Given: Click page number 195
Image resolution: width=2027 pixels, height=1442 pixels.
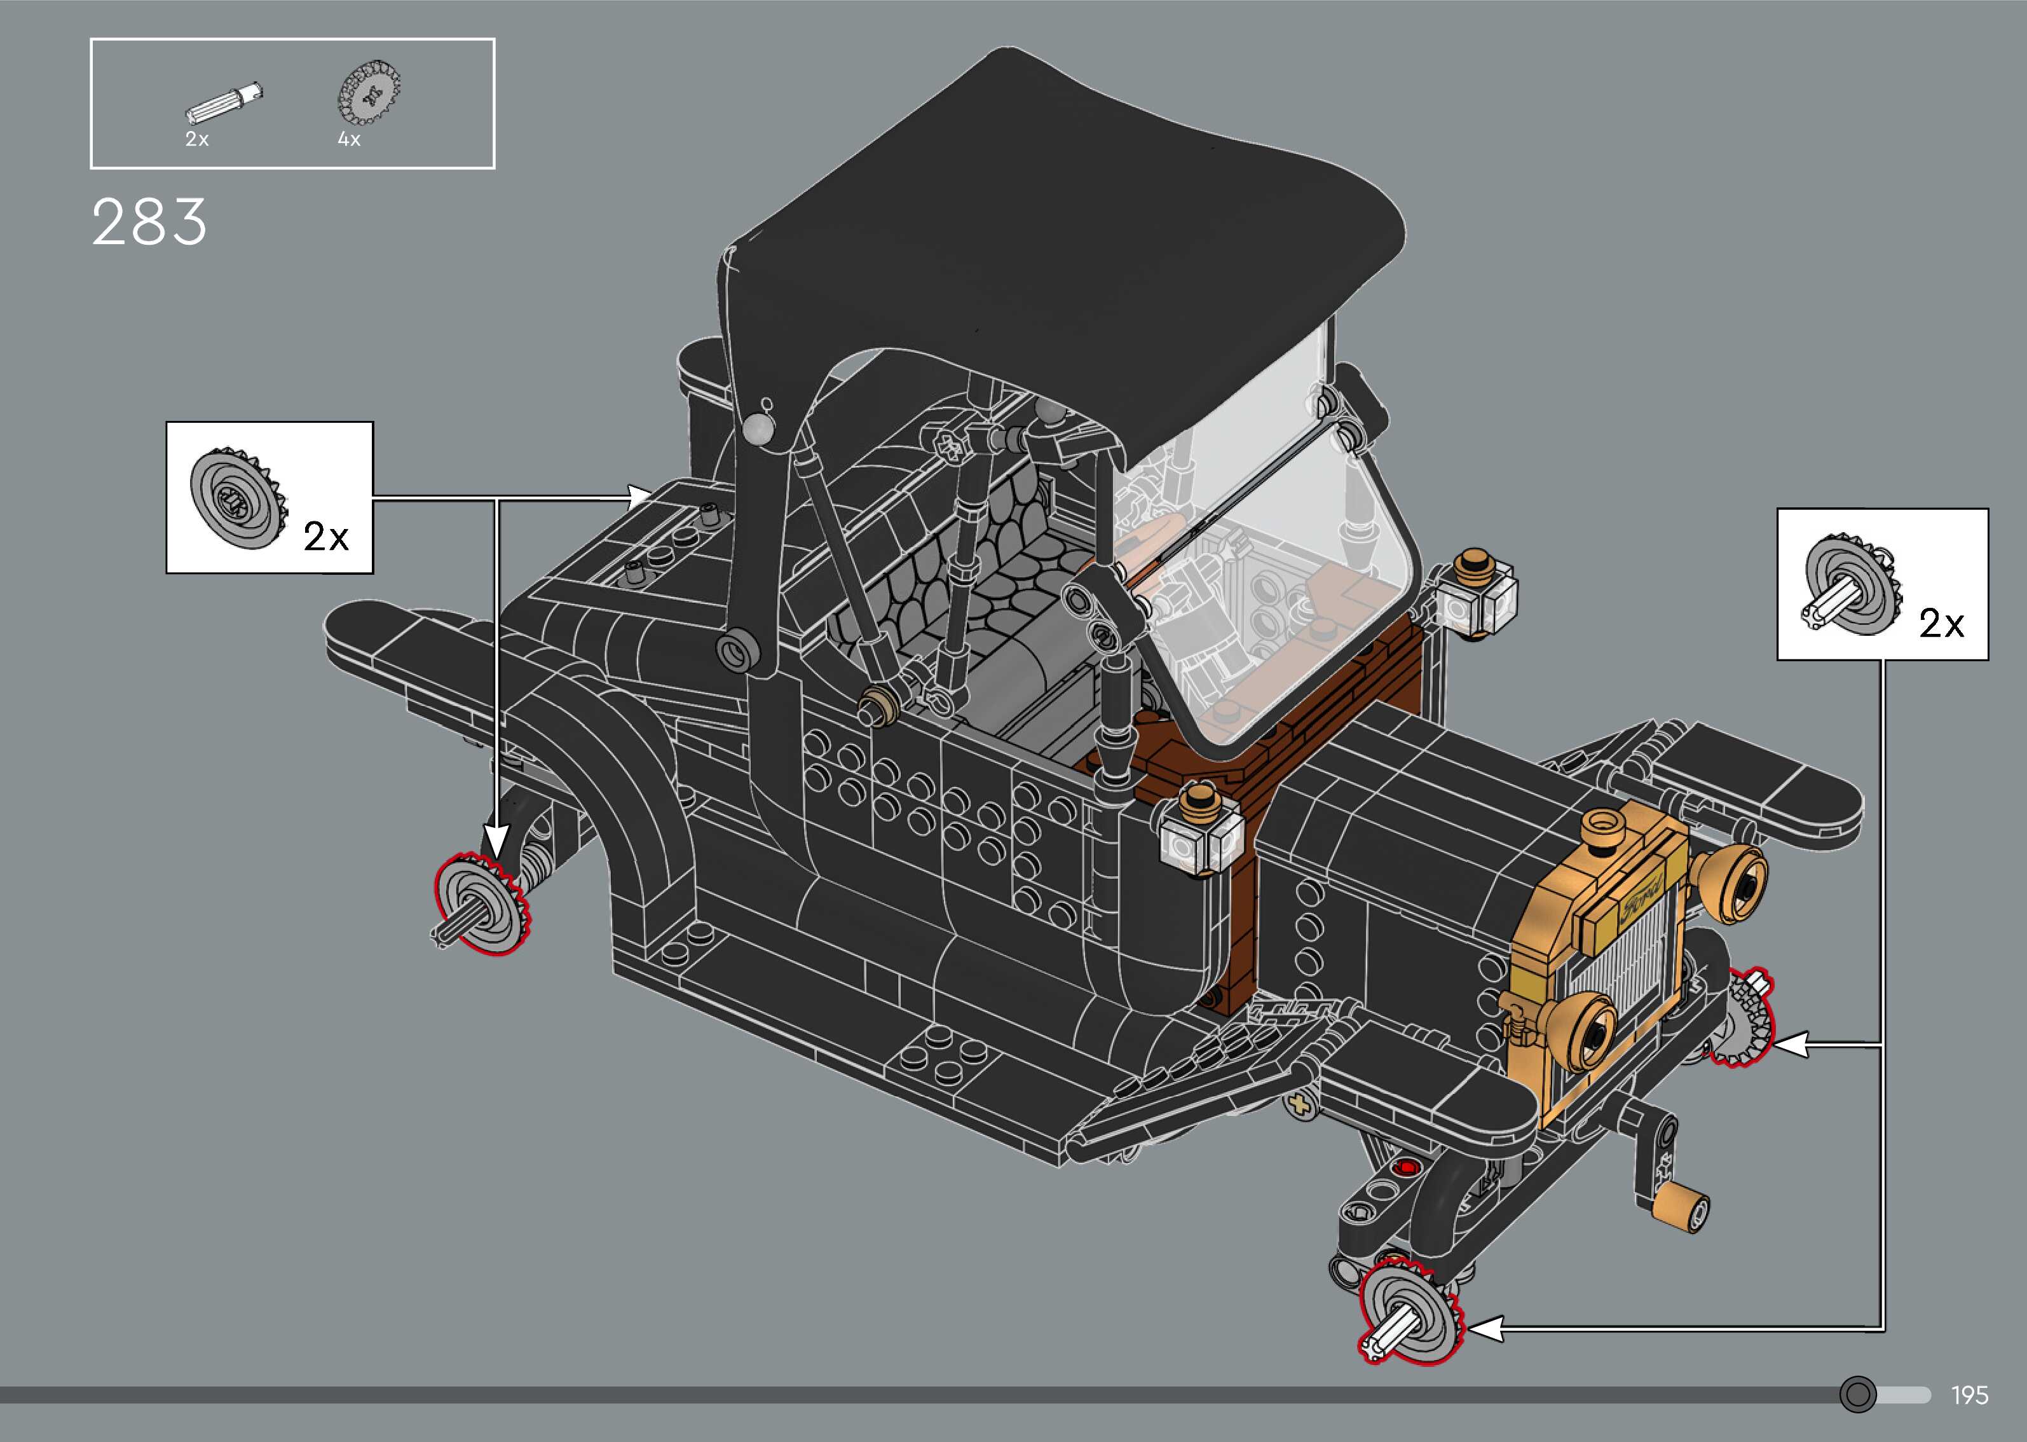Looking at the screenshot, I should pos(1969,1396).
